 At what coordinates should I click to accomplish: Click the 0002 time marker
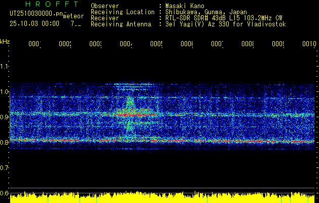click(65, 44)
